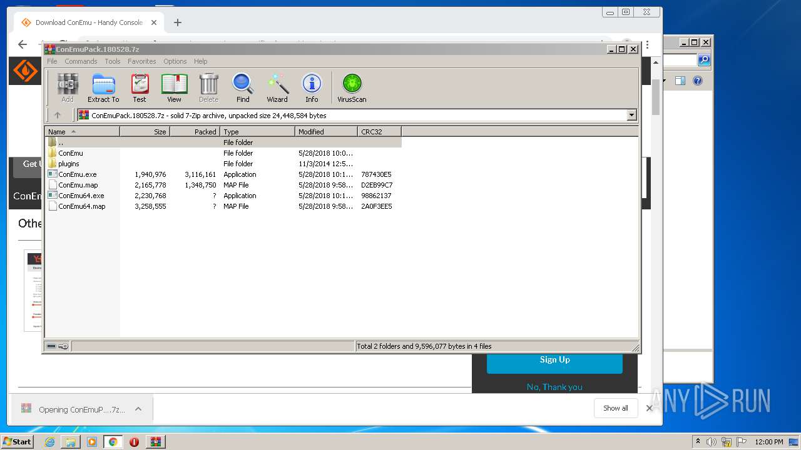This screenshot has height=450, width=801.
Task: Open Chrome's three-dot menu
Action: [648, 45]
